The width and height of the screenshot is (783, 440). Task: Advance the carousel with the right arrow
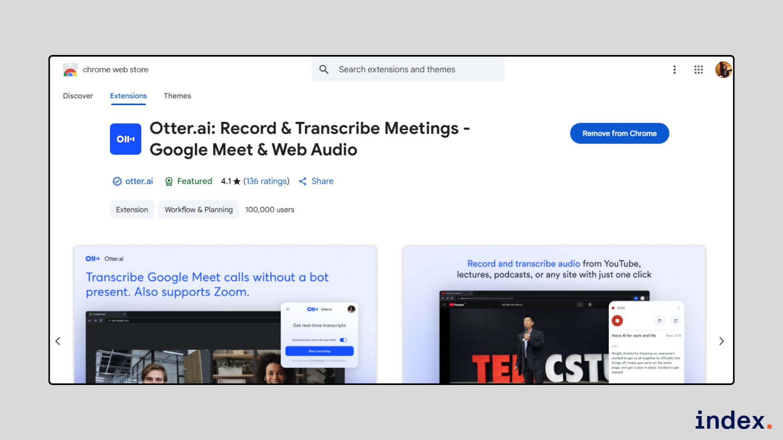(x=721, y=341)
